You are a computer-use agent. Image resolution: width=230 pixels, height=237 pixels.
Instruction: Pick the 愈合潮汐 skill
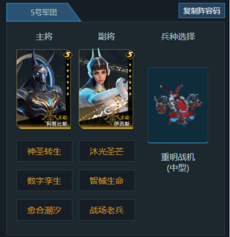(x=44, y=210)
